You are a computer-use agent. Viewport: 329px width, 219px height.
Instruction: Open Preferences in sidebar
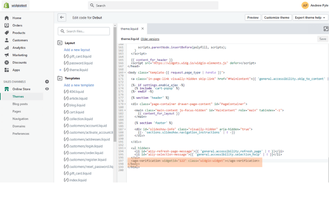21,134
